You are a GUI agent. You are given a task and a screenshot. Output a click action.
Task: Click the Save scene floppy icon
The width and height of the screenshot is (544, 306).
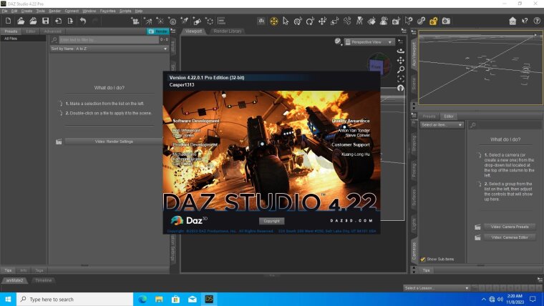[46, 21]
